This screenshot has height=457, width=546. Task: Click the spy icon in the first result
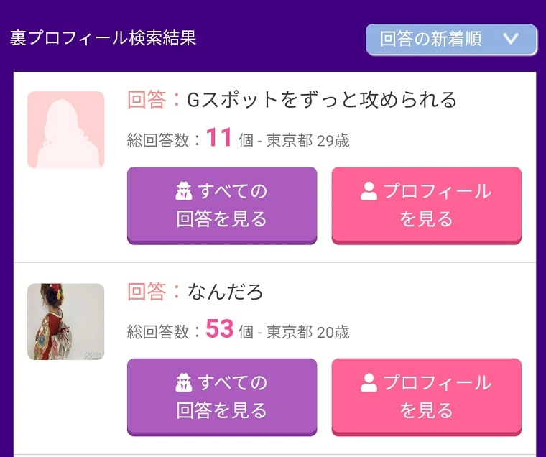click(x=185, y=192)
